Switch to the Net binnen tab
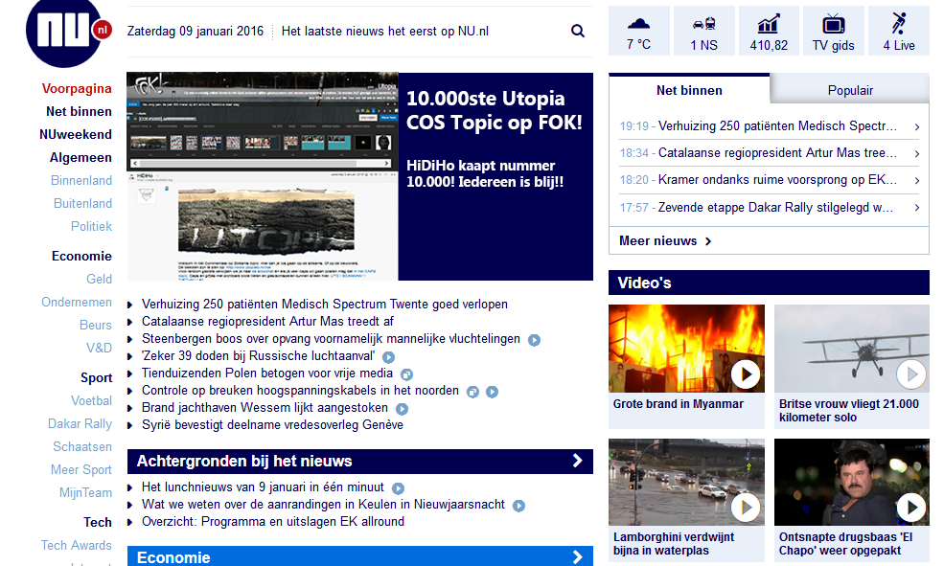Screen dimensions: 944x566 click(689, 90)
